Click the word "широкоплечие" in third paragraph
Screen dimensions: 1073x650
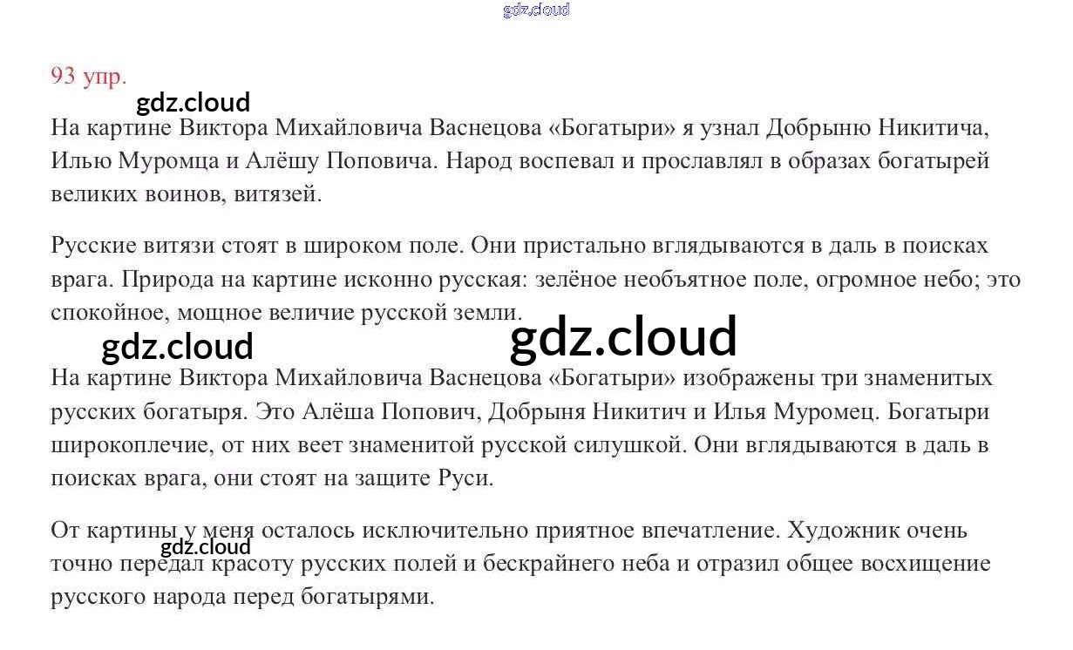[131, 444]
